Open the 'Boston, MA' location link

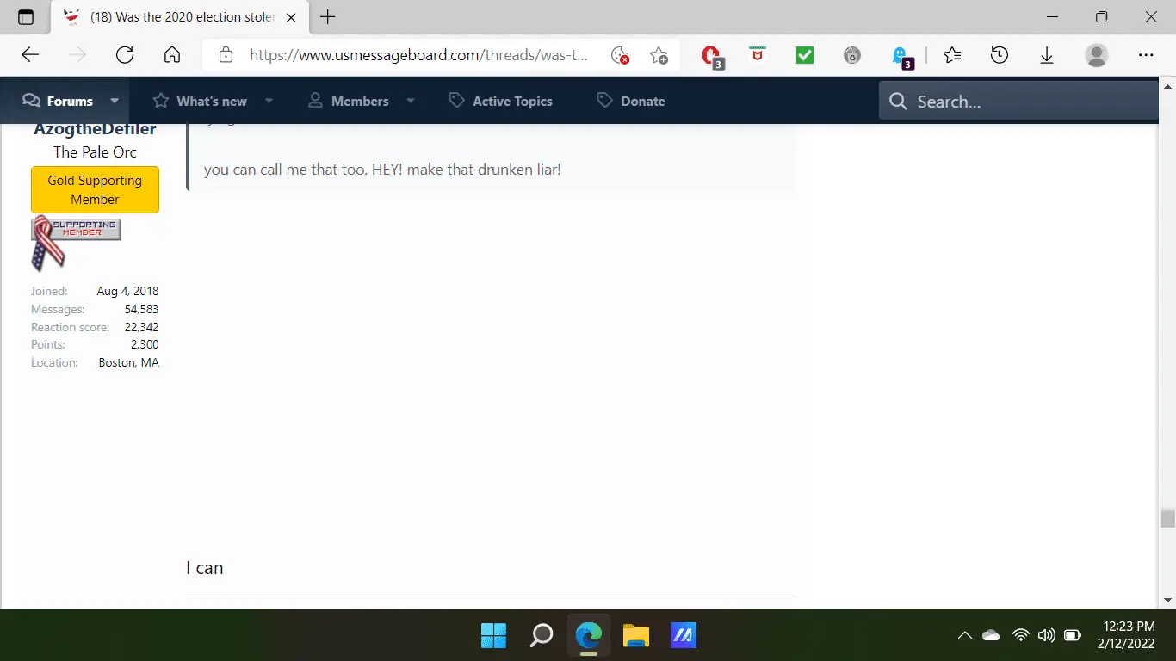(129, 362)
